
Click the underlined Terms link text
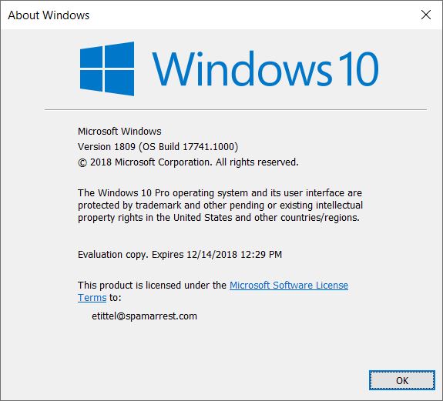(x=92, y=297)
